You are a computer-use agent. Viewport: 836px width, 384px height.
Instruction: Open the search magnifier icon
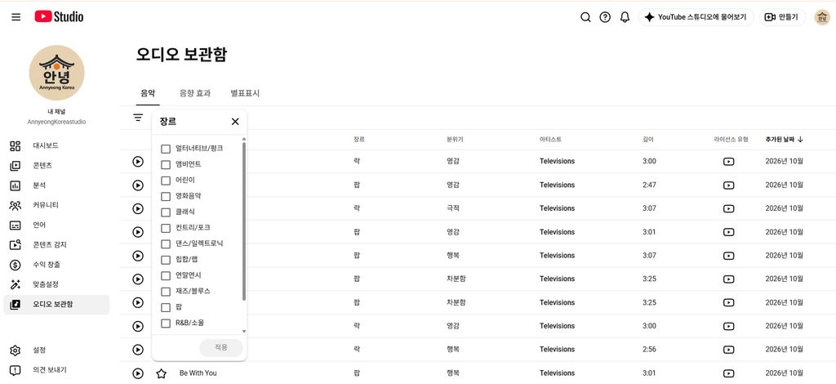[x=585, y=17]
